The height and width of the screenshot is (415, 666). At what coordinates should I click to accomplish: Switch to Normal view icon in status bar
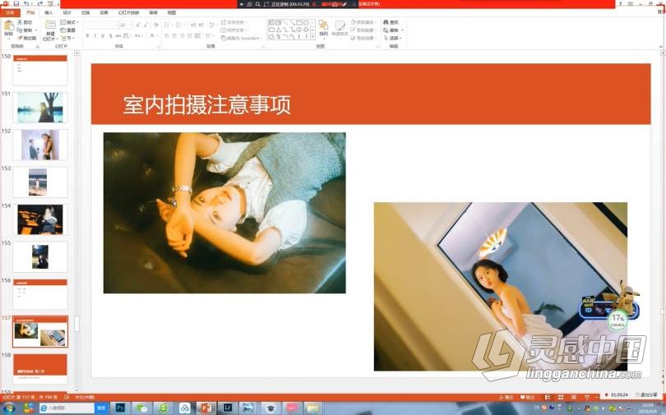tap(548, 398)
